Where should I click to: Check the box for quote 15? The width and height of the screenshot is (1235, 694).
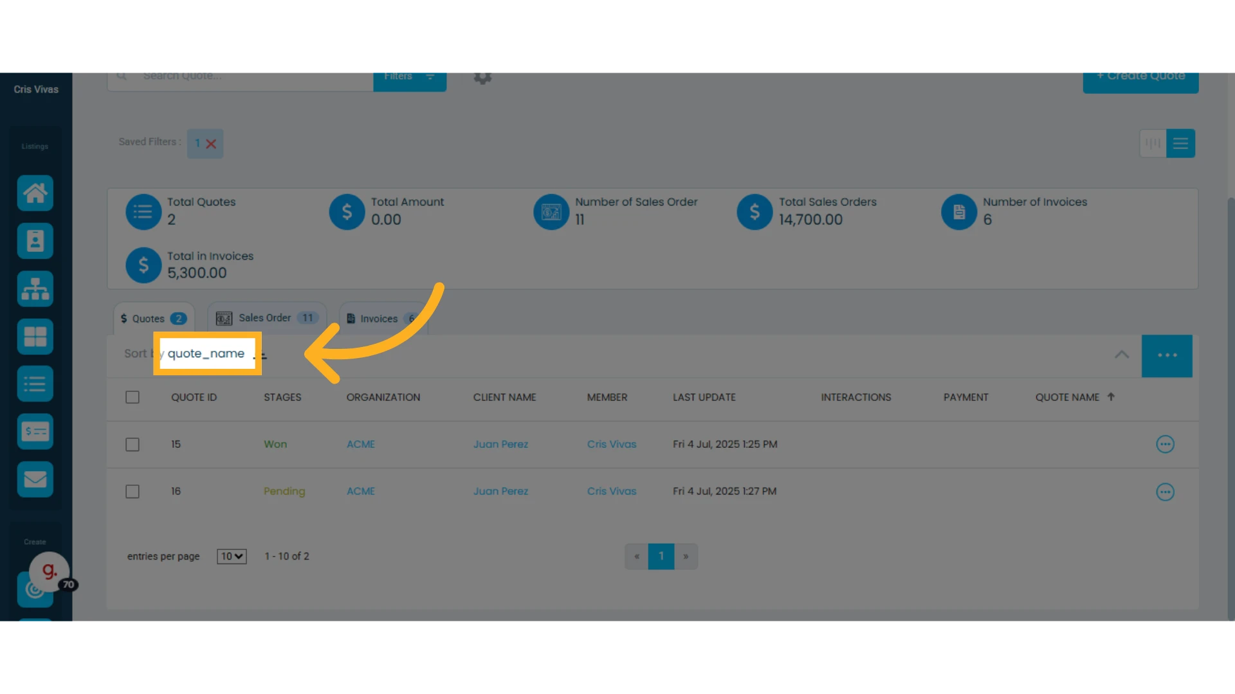[133, 445]
